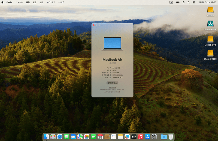Click the 8 GB memory value
This screenshot has height=141, width=218.
114,70
